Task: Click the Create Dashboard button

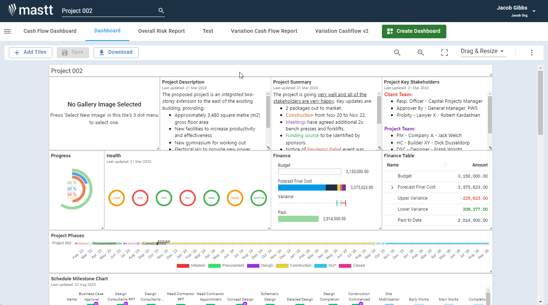Action: click(x=414, y=31)
